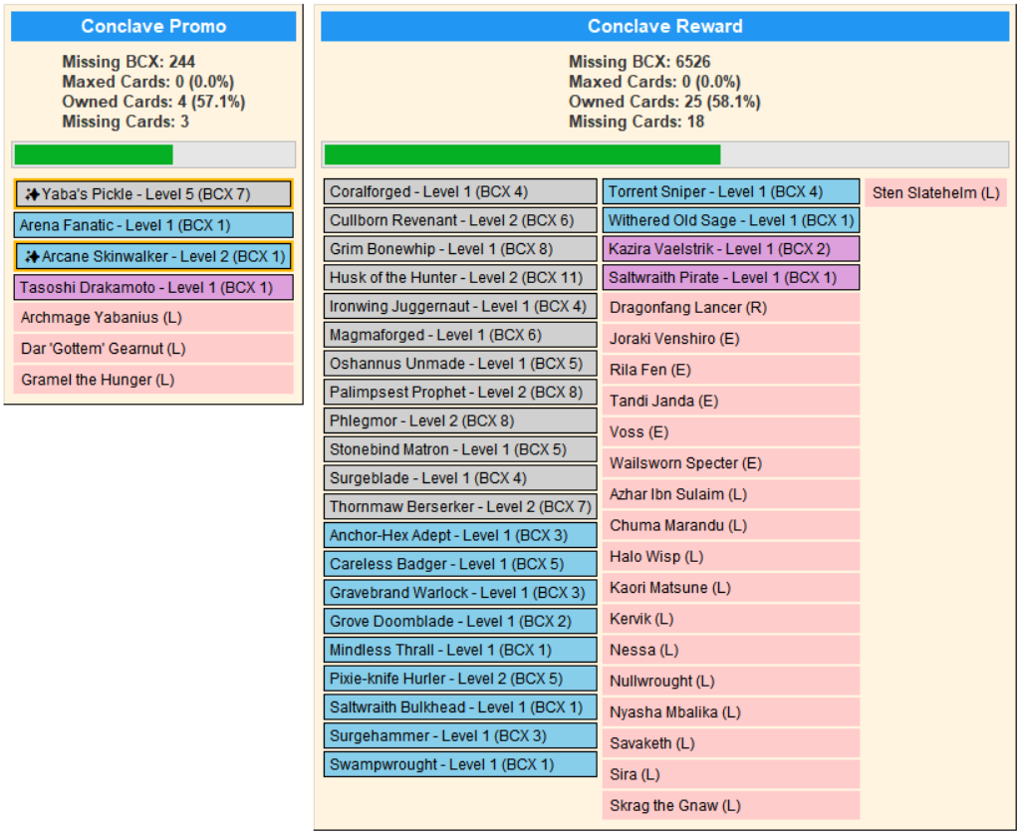
Task: Click the sparkle icon beside Yaba's Pickle
Action: (32, 194)
